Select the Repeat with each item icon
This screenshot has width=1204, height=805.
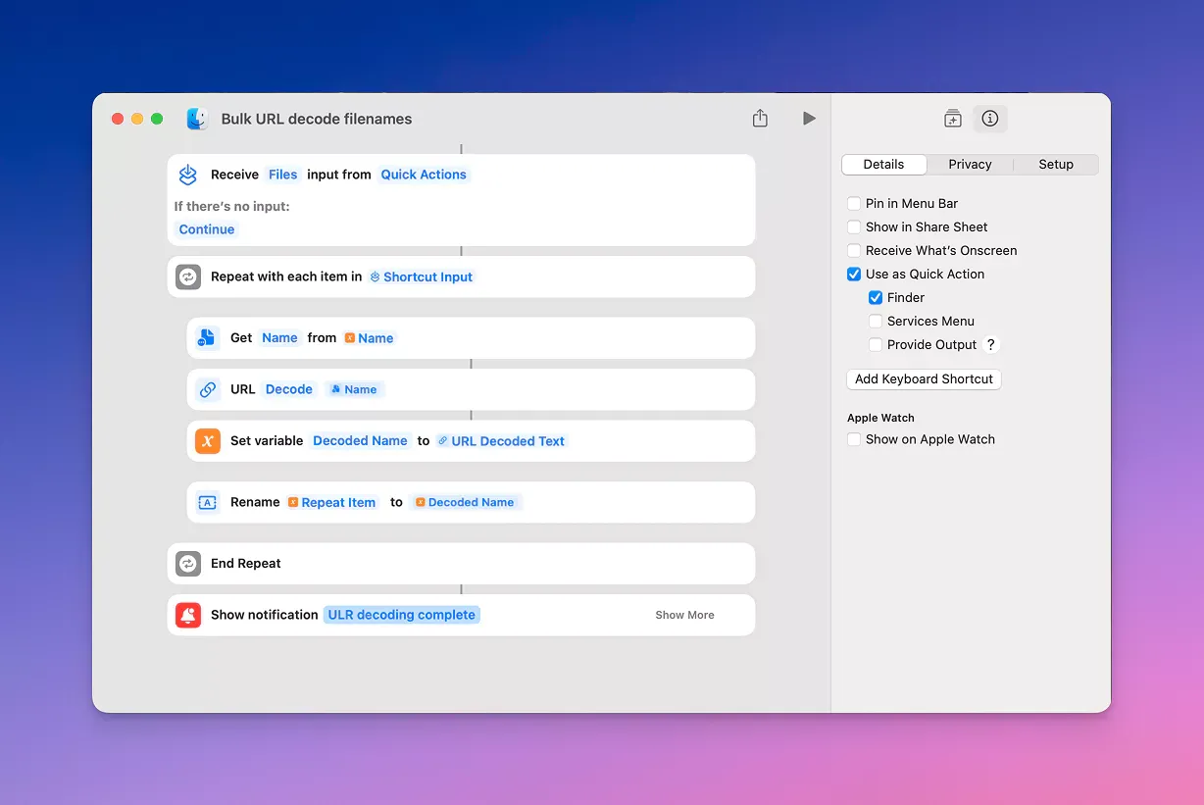click(x=187, y=277)
